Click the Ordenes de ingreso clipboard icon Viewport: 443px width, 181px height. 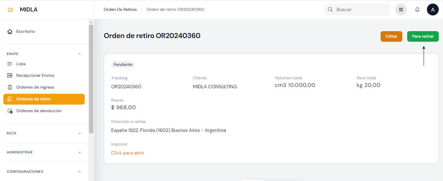pos(10,87)
